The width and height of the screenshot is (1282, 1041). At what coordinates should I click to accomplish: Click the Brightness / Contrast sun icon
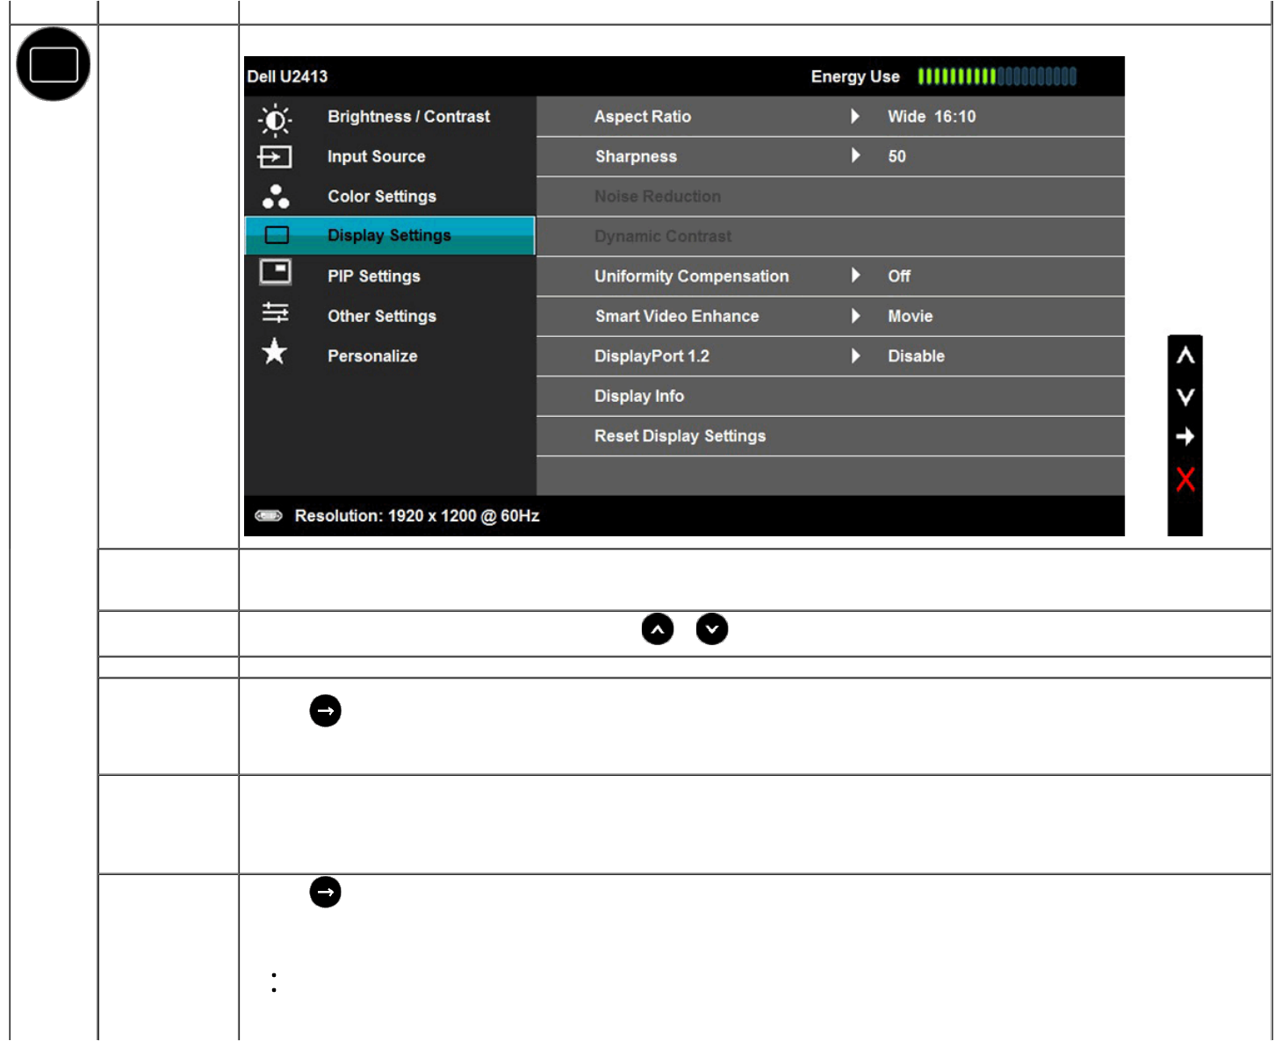tap(275, 119)
